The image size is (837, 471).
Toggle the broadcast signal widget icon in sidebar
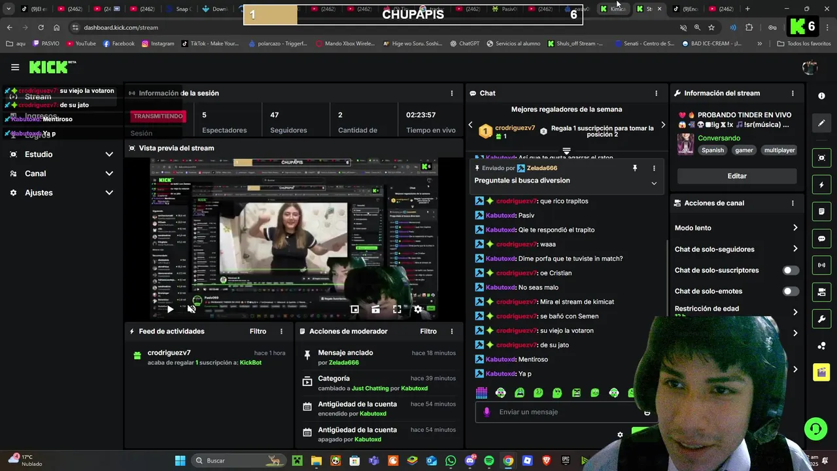[x=822, y=265]
